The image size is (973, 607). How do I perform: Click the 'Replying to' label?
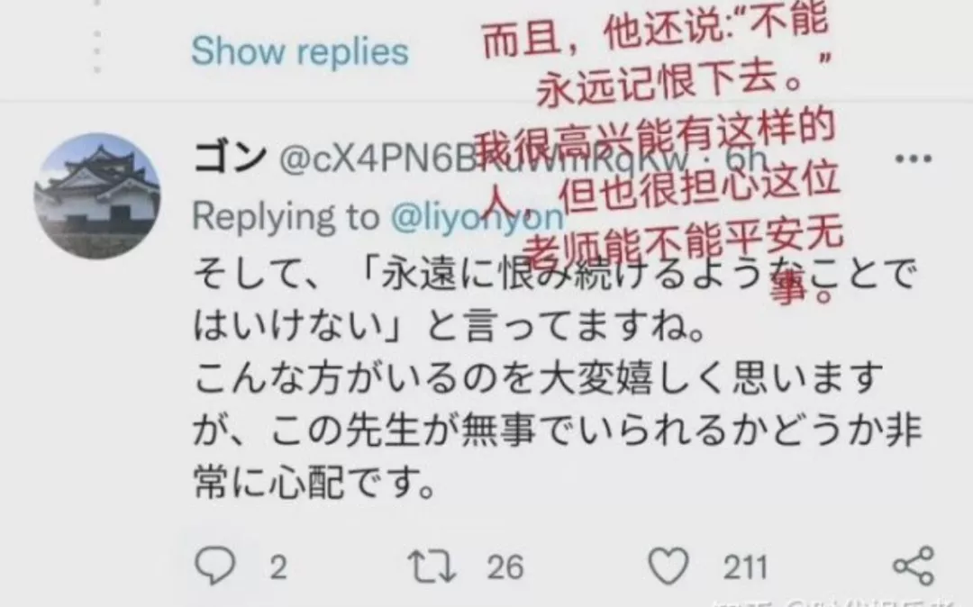(x=286, y=217)
